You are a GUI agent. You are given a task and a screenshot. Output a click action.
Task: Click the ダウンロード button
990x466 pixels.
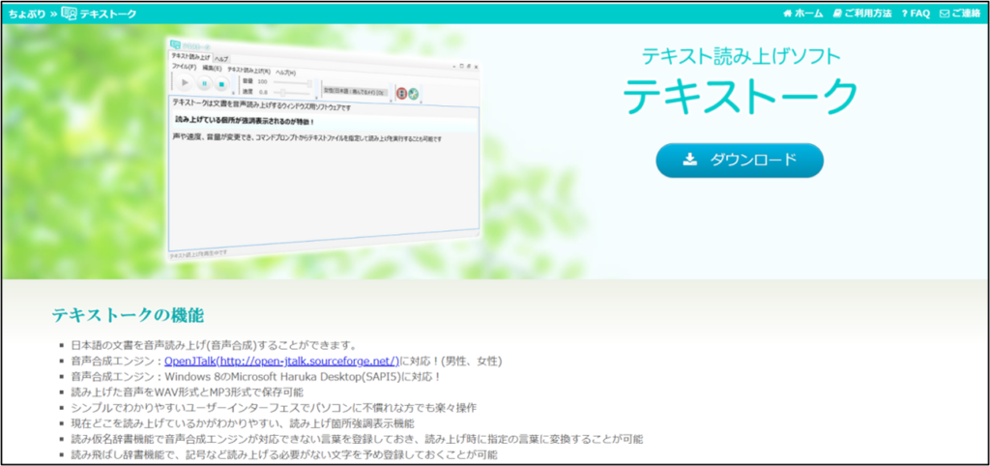(x=740, y=160)
